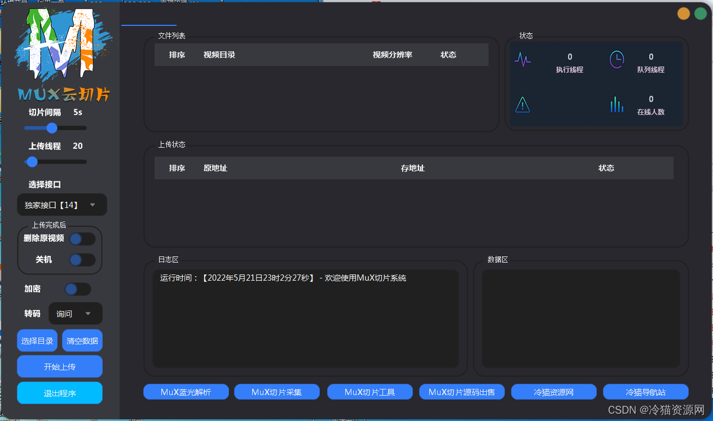The image size is (713, 421).
Task: Click the MuX切片工具 button
Action: click(369, 392)
